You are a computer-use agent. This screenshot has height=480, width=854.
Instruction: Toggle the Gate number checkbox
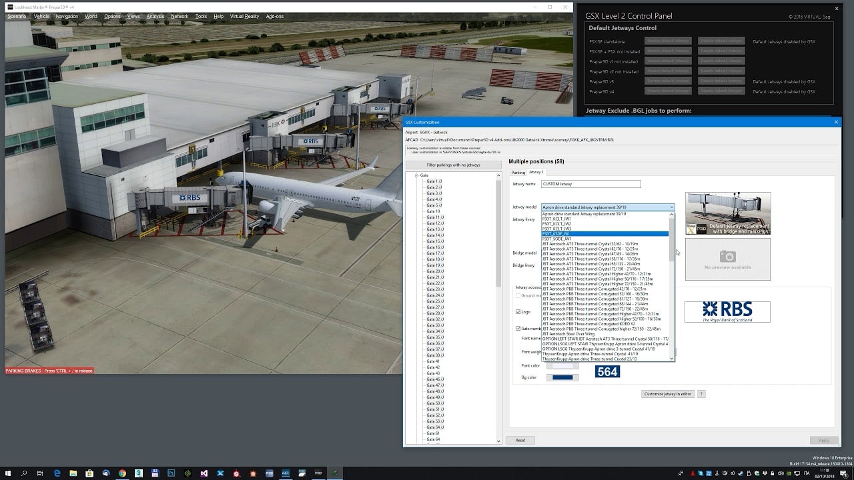(518, 328)
